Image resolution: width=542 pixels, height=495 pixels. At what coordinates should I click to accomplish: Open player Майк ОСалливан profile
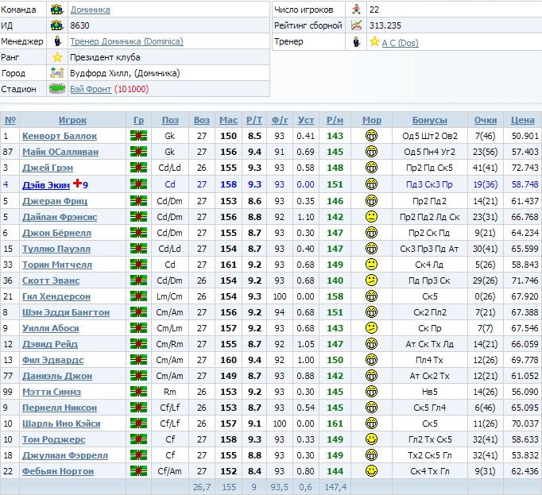(x=60, y=152)
